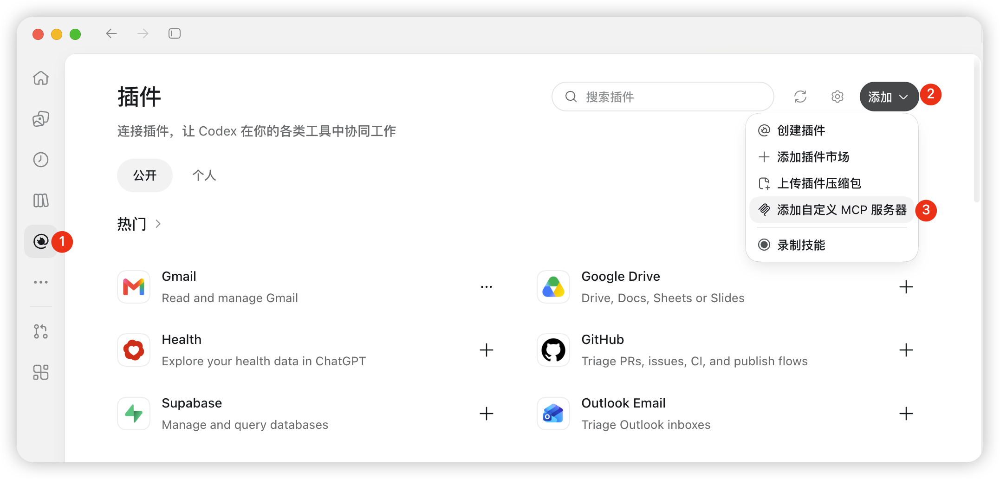Expand the 热门 section chevron
The width and height of the screenshot is (1000, 479).
point(158,224)
